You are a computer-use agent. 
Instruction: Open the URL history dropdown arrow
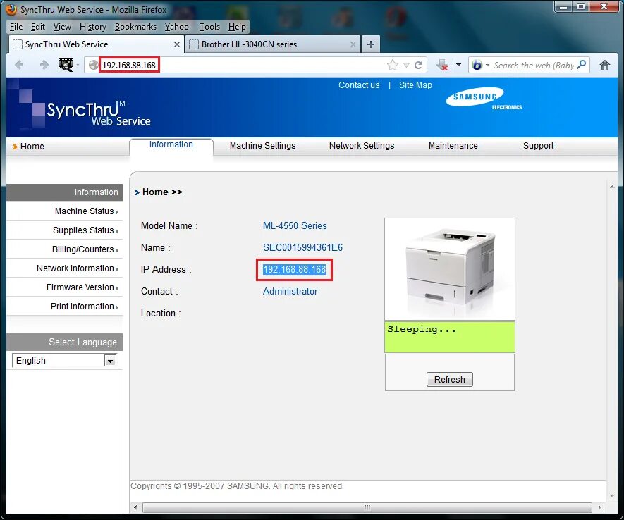(x=406, y=65)
